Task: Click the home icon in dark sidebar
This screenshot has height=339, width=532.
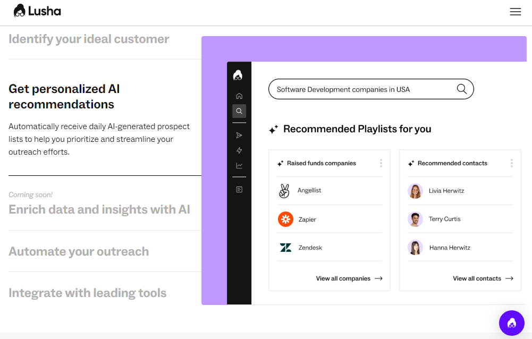Action: [239, 96]
